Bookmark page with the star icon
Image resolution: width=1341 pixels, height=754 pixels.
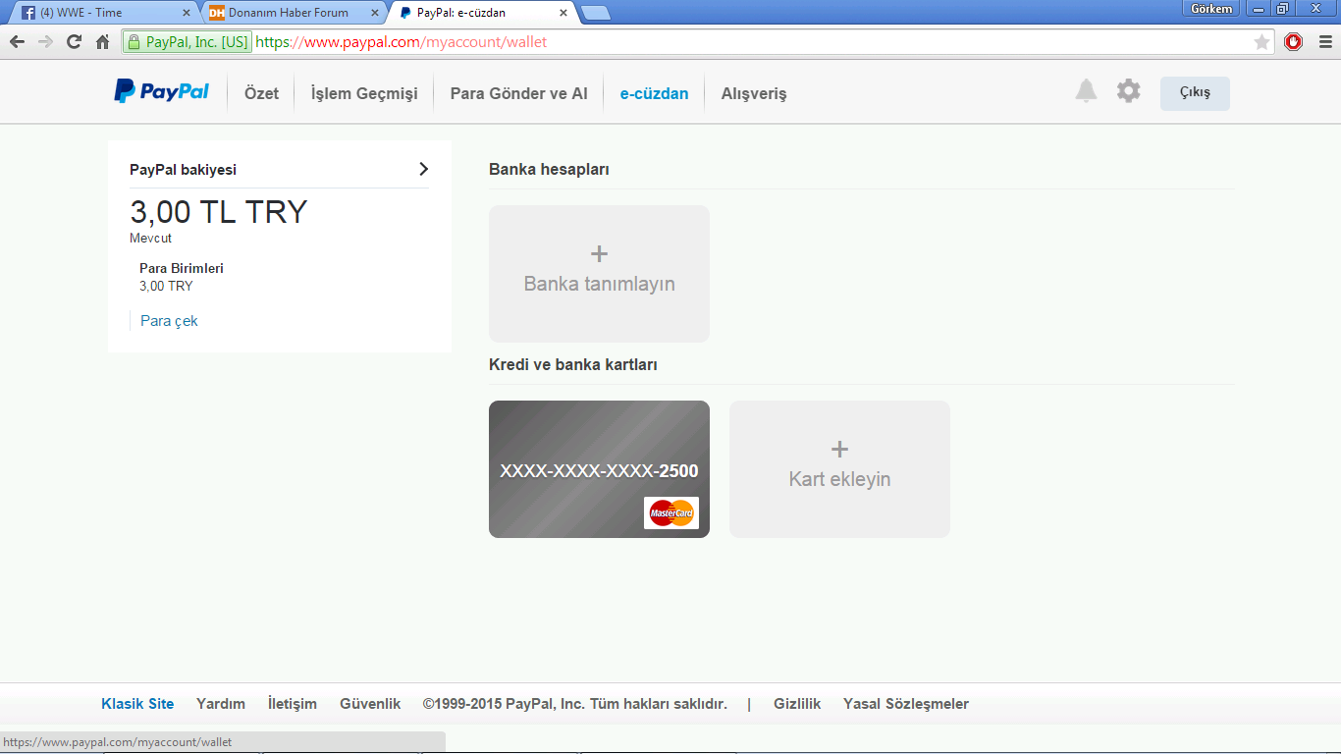tap(1261, 42)
